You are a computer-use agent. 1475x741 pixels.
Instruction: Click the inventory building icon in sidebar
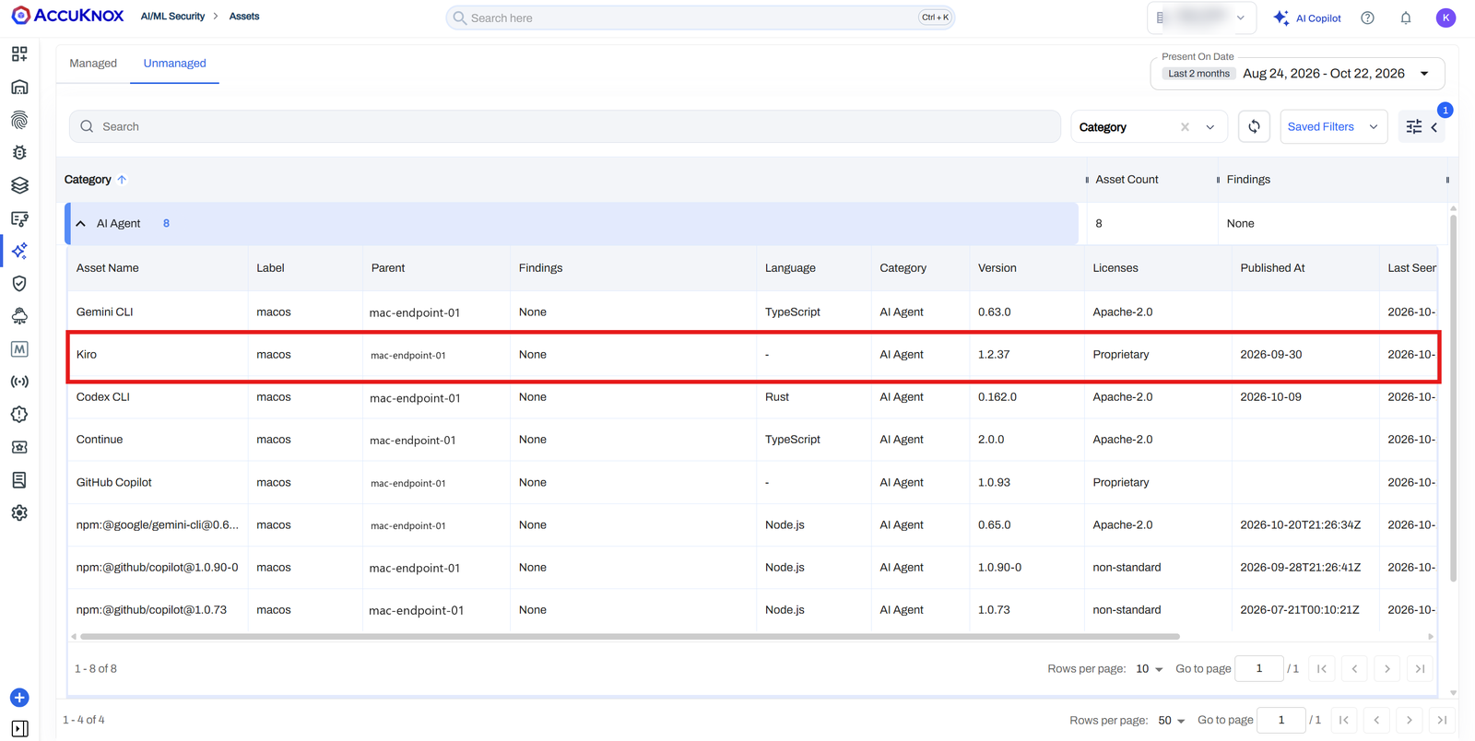(x=19, y=88)
